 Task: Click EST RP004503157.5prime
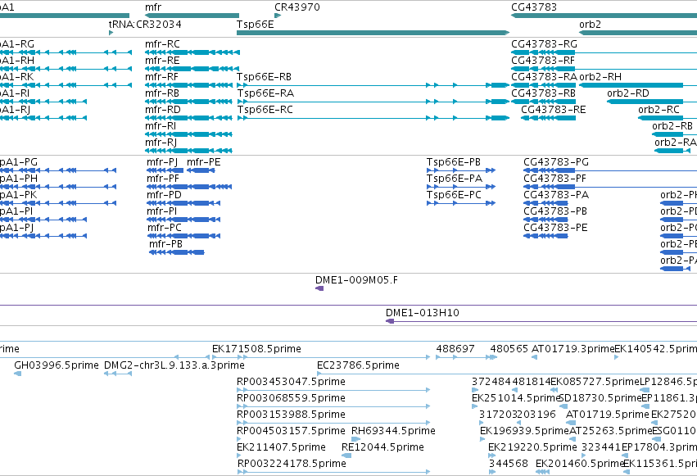pyautogui.click(x=240, y=440)
